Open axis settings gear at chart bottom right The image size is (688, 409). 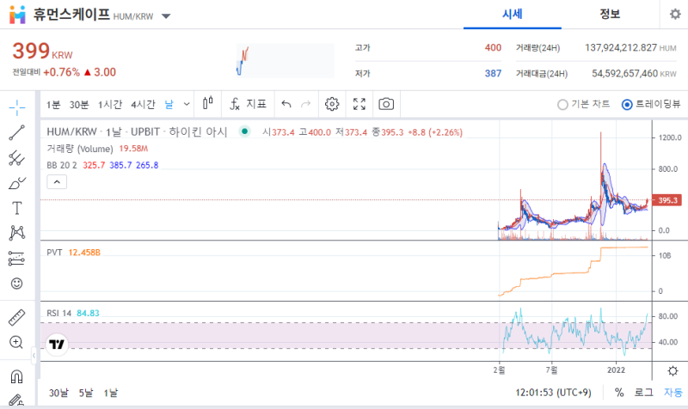coord(673,371)
